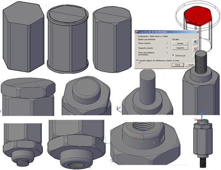Viewport: 221px width, 170px height.
Task: Toggle the Suprimir objetos de interferencia checkbox
Action: pos(137,60)
